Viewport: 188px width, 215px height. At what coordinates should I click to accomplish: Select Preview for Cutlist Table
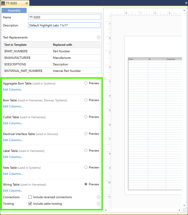[x=86, y=117]
